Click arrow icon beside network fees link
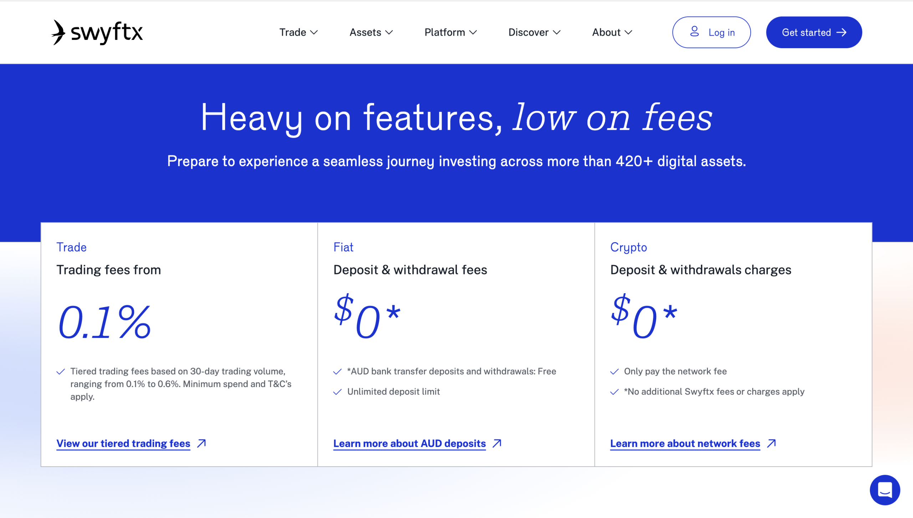913x518 pixels. (771, 443)
